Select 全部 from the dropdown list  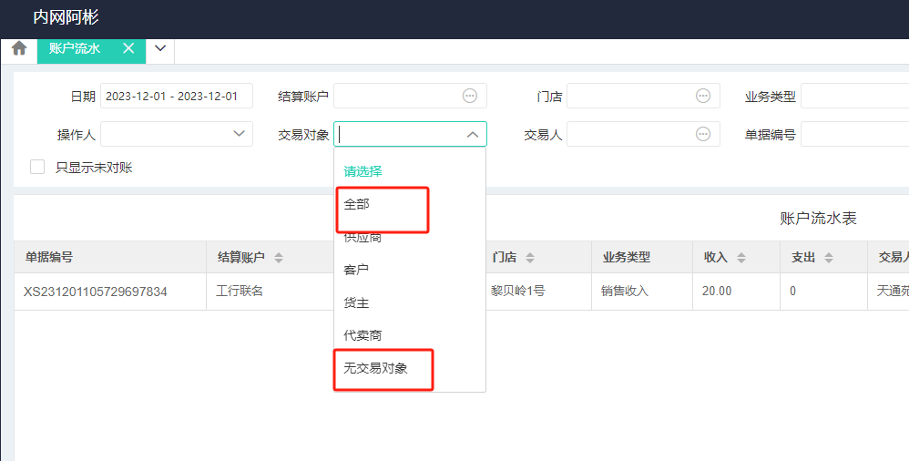pos(357,205)
